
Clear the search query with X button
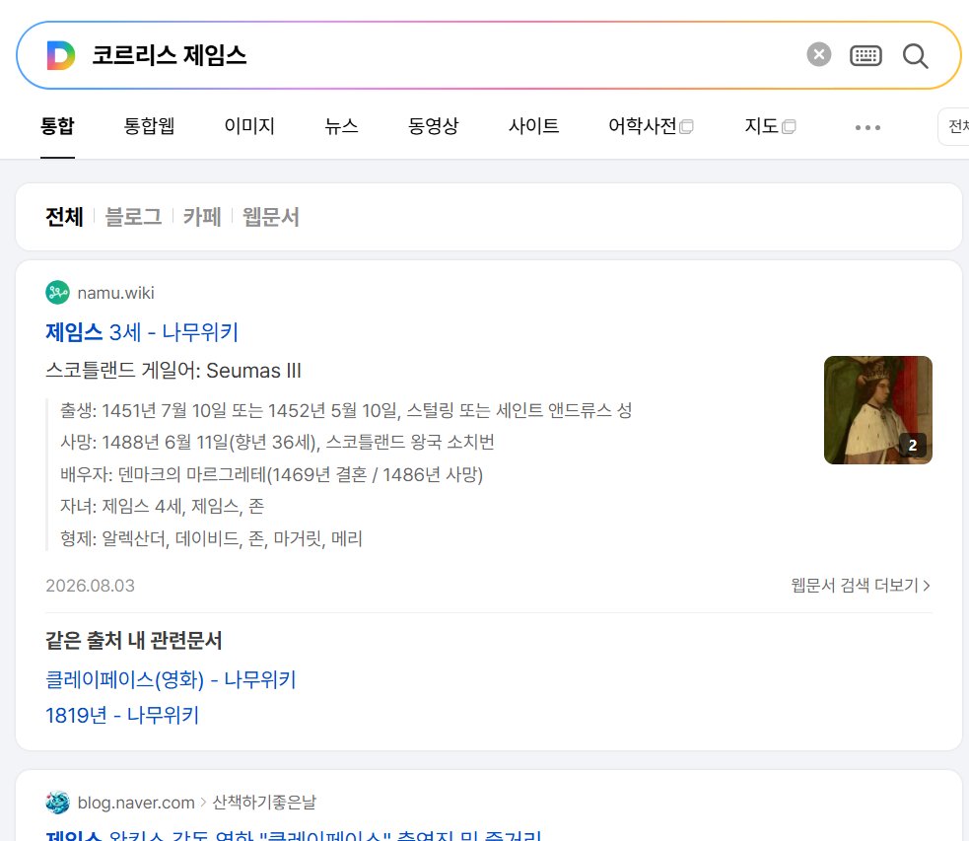819,54
